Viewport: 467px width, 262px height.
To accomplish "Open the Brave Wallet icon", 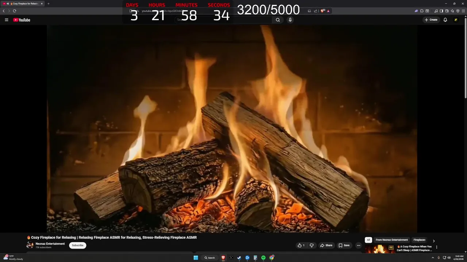I will (x=447, y=11).
